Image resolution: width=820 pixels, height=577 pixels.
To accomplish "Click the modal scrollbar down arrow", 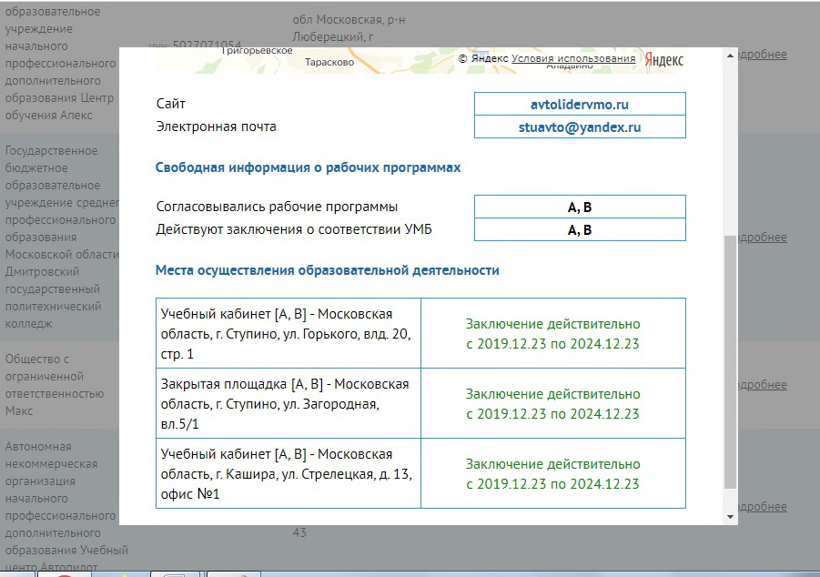I will tap(730, 517).
